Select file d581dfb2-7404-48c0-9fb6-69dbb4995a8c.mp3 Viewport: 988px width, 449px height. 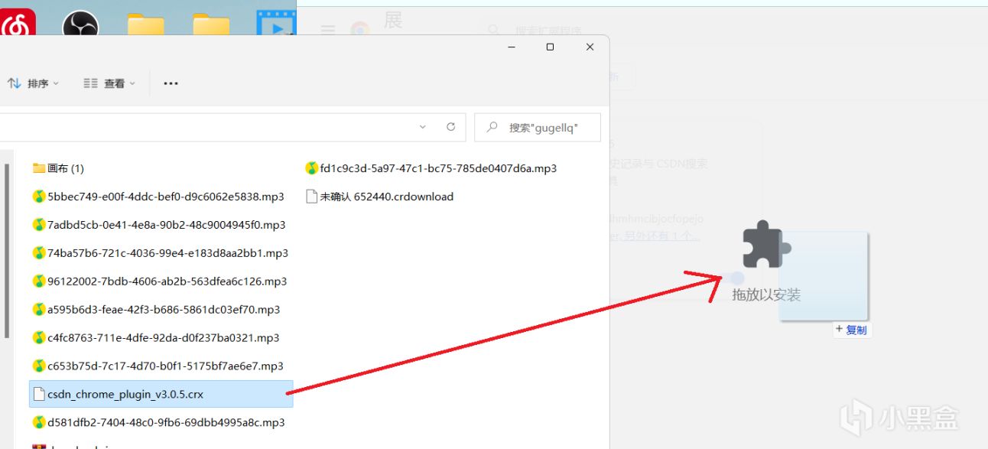click(x=159, y=423)
